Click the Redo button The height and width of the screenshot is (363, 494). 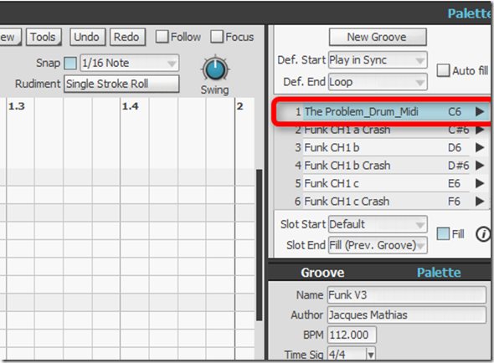[x=127, y=37]
